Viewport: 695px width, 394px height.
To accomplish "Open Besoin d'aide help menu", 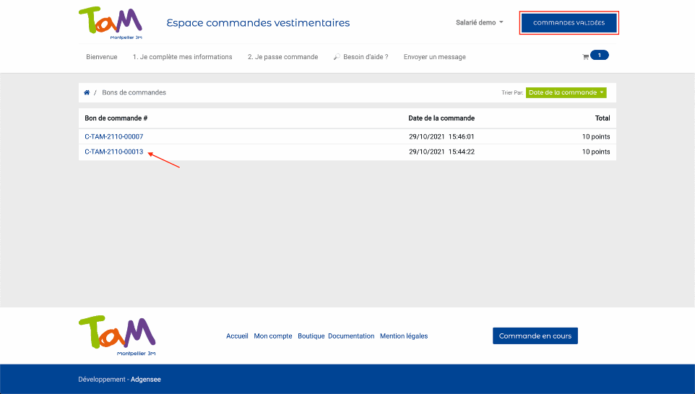I will coord(361,57).
